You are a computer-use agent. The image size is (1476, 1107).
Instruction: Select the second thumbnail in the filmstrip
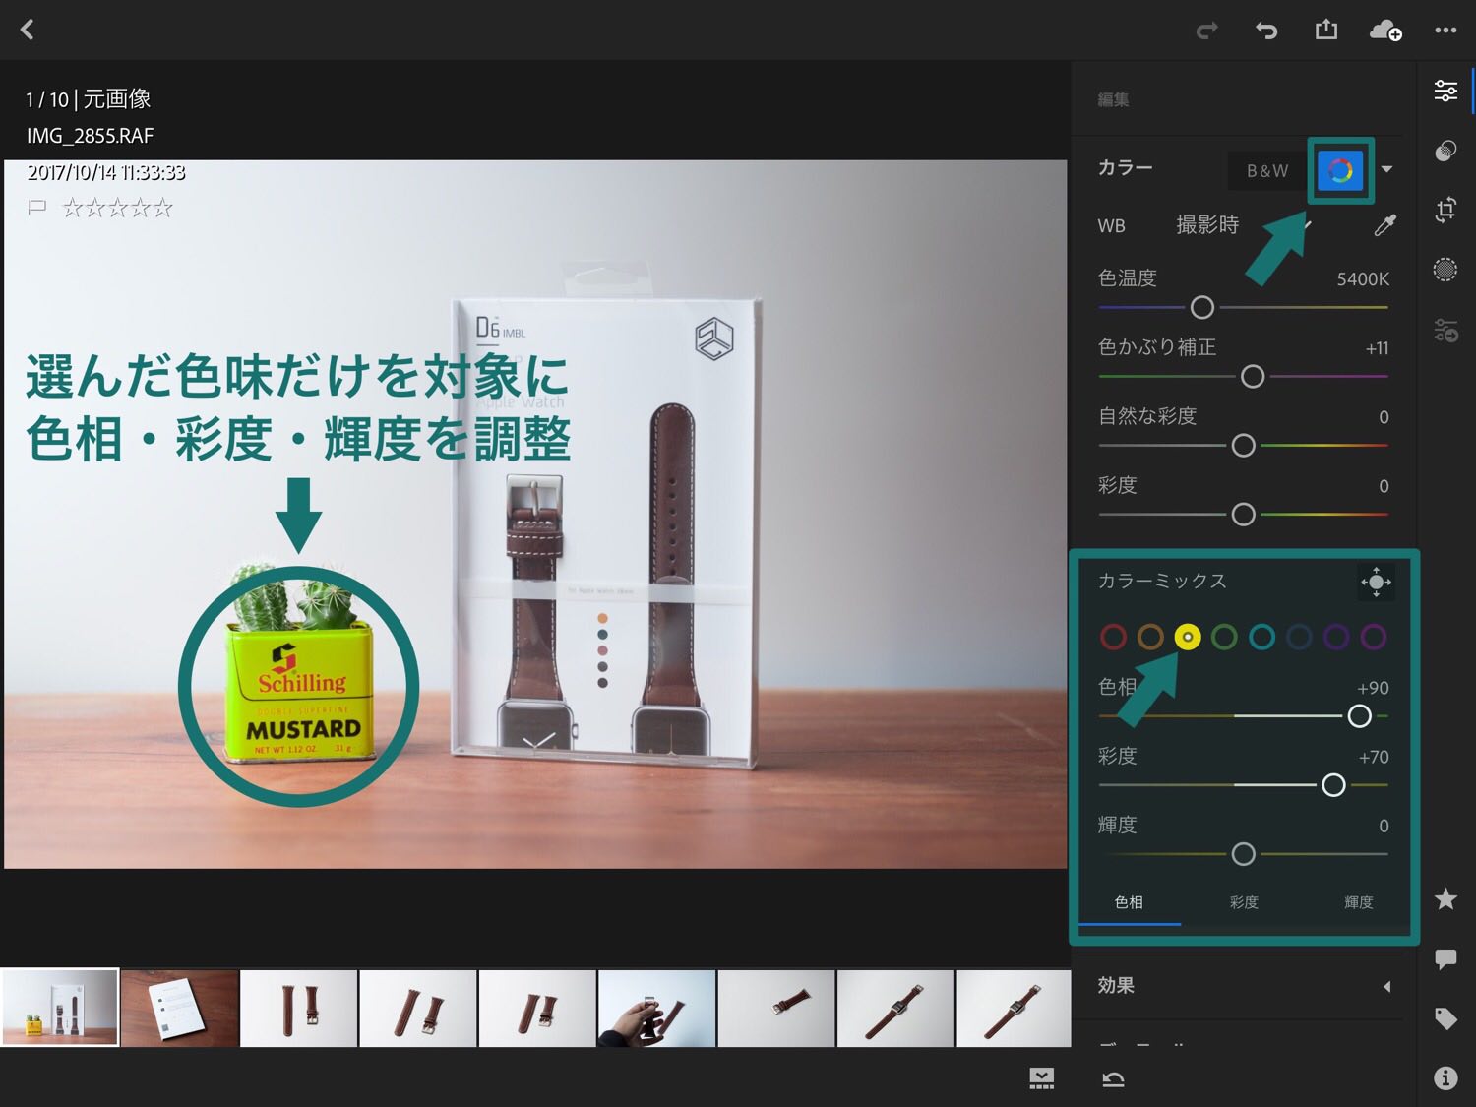tap(179, 1008)
